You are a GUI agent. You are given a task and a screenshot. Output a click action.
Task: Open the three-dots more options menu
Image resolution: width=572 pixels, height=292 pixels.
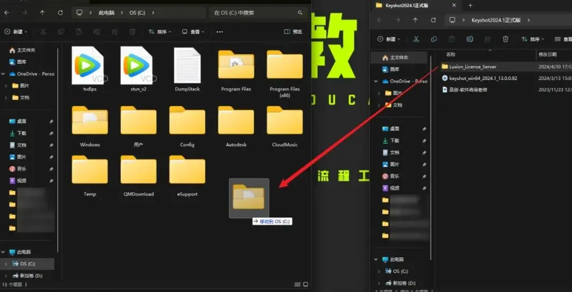pos(220,32)
